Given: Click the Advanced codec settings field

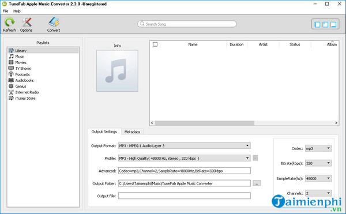Looking at the screenshot, I should pyautogui.click(x=185, y=171).
